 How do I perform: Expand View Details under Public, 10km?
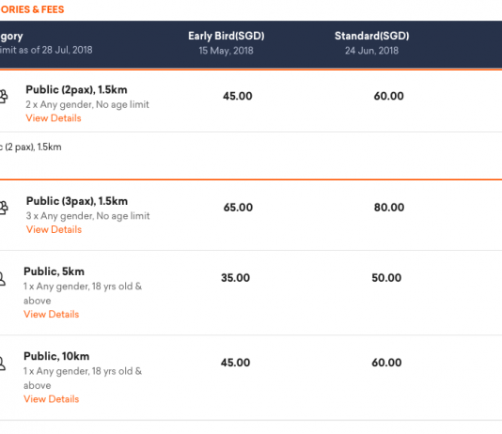(51, 399)
